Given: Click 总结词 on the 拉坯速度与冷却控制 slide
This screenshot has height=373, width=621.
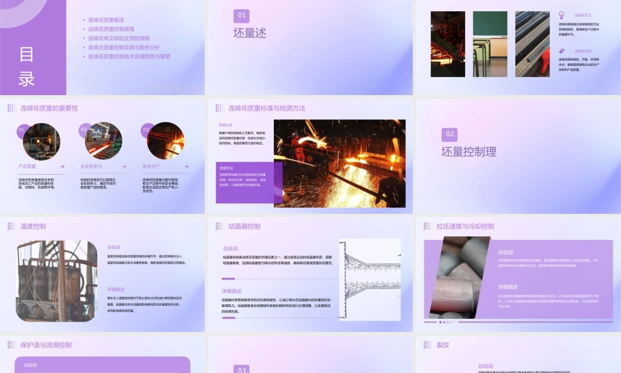Looking at the screenshot, I should coord(505,252).
